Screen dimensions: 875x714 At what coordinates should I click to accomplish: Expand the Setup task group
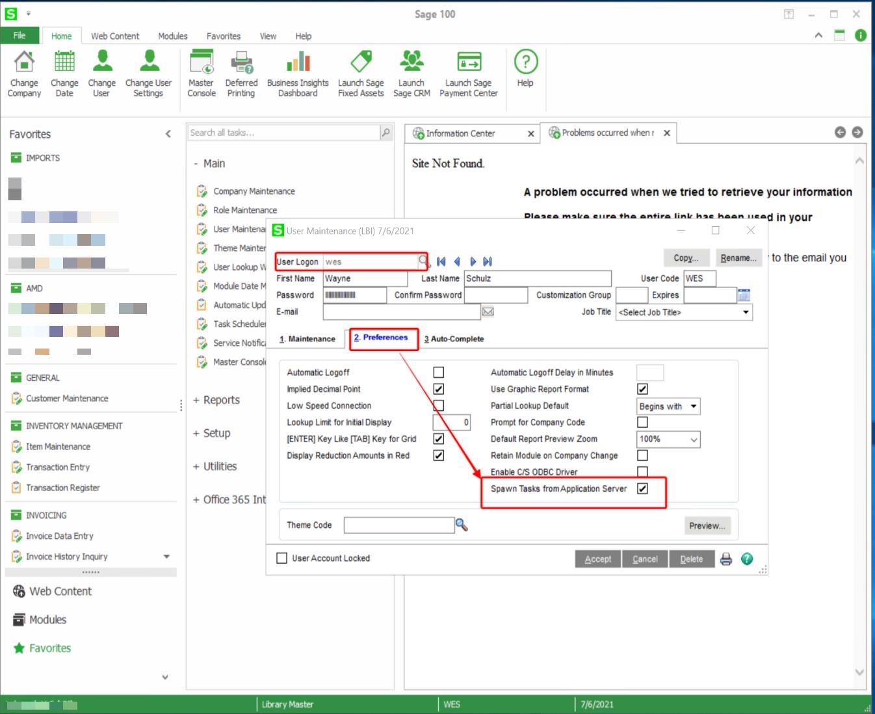pyautogui.click(x=196, y=433)
